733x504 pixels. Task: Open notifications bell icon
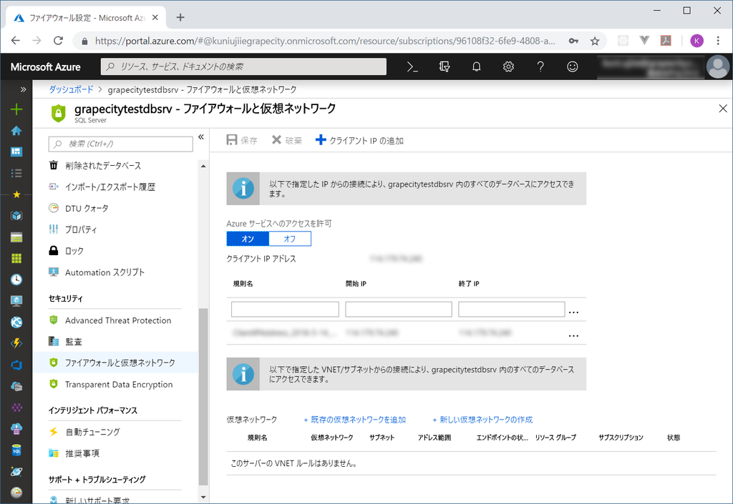(x=476, y=66)
